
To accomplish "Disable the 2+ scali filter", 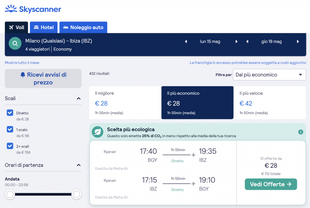I will pos(10,146).
